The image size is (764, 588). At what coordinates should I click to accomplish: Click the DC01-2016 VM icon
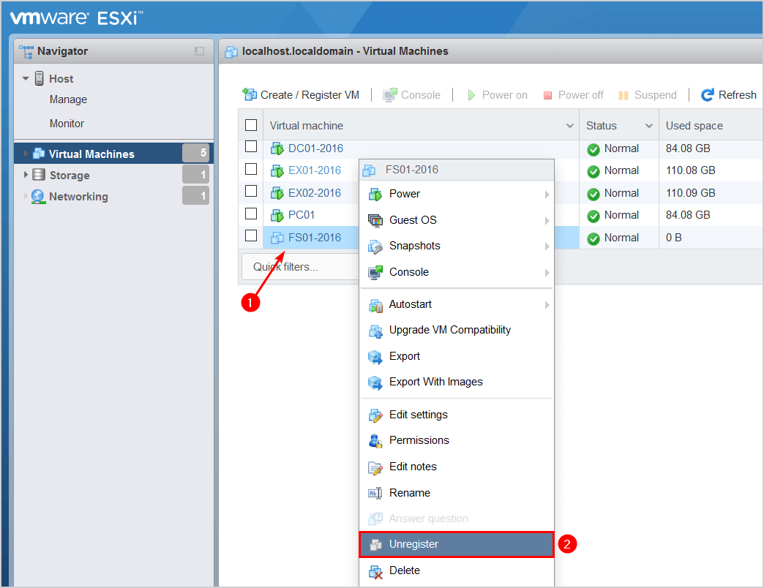point(277,148)
